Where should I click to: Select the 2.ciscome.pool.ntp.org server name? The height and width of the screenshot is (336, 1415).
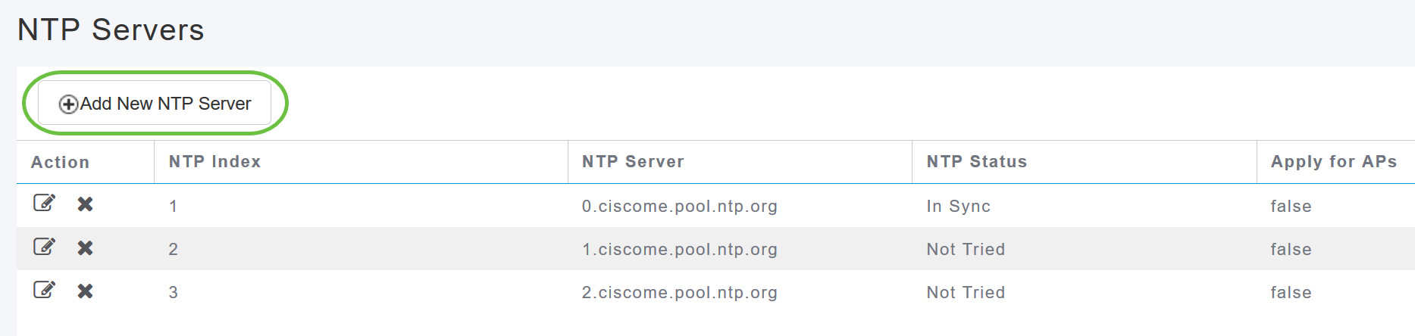click(679, 292)
